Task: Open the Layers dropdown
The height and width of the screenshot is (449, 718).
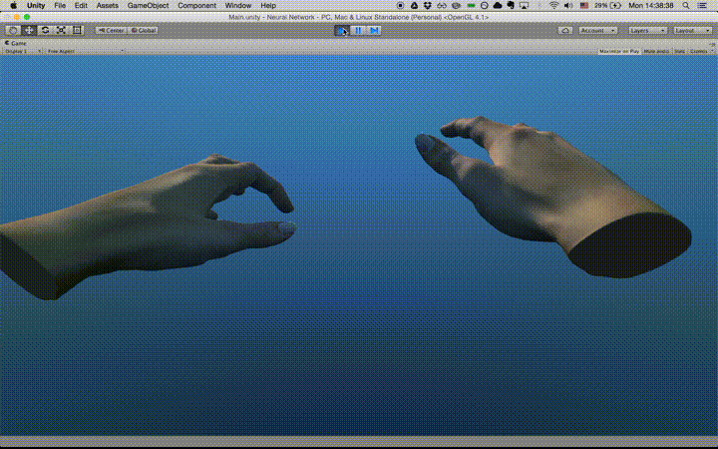Action: click(647, 31)
